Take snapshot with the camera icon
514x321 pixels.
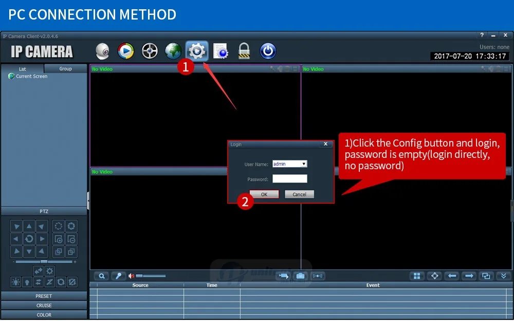click(x=300, y=276)
